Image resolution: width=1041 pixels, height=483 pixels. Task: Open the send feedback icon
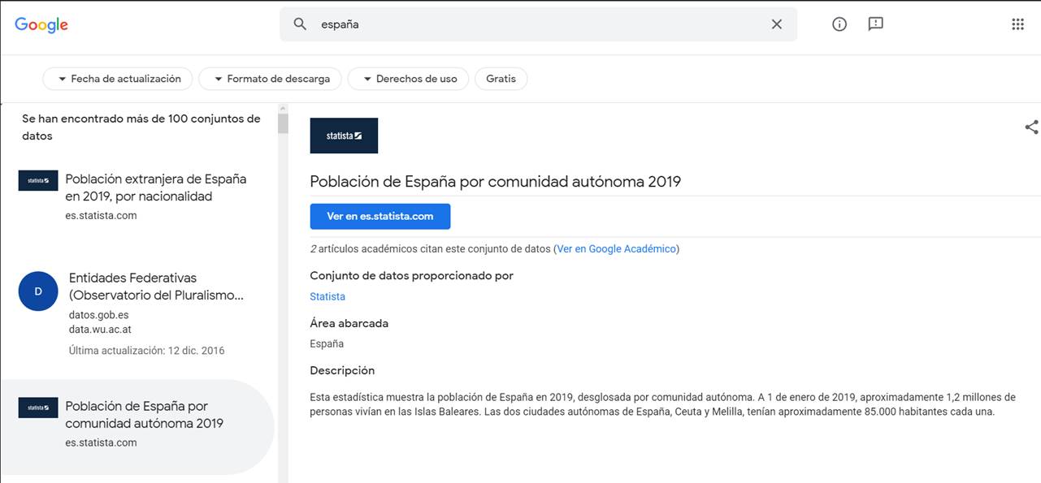tap(875, 24)
